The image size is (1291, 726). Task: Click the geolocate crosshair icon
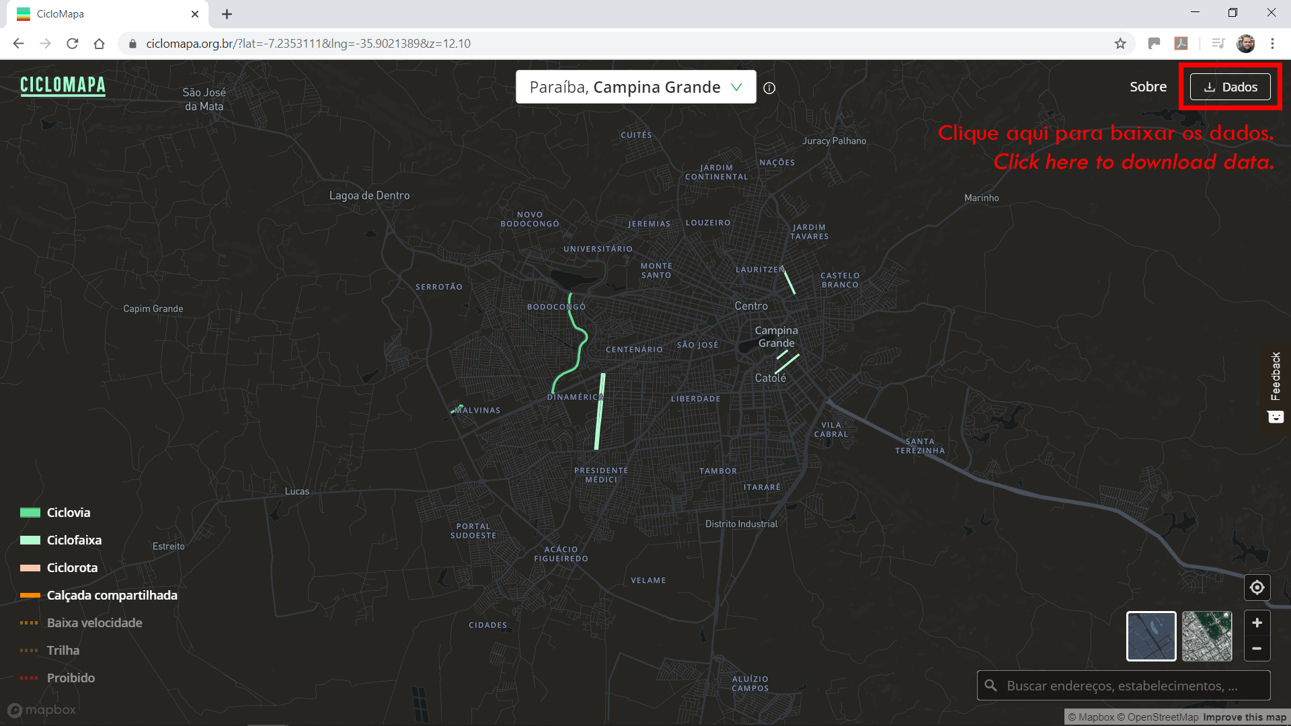(x=1257, y=588)
